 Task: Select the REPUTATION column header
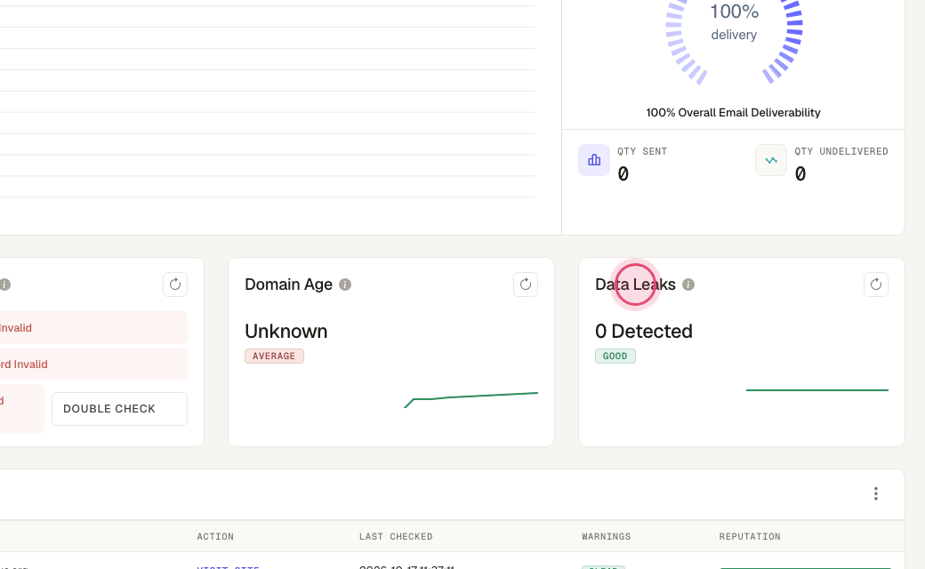750,537
